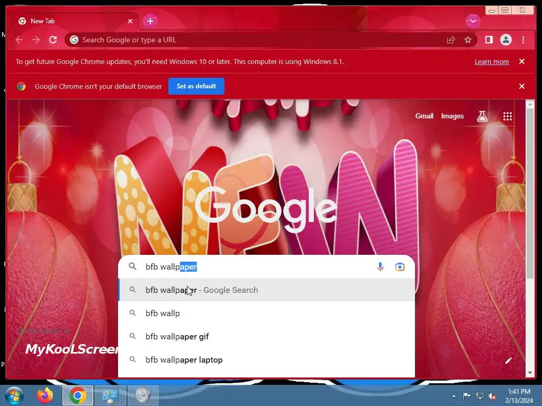This screenshot has height=406, width=542.
Task: Click the Google icon in address bar
Action: [x=74, y=40]
